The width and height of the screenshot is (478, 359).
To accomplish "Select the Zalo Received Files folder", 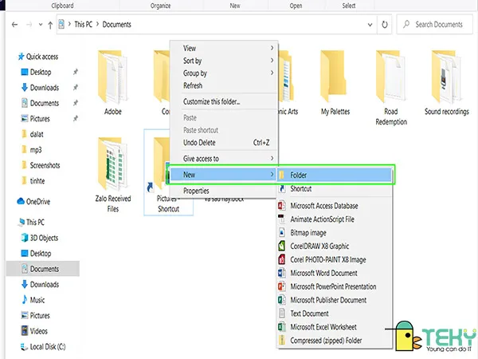I will click(x=113, y=174).
